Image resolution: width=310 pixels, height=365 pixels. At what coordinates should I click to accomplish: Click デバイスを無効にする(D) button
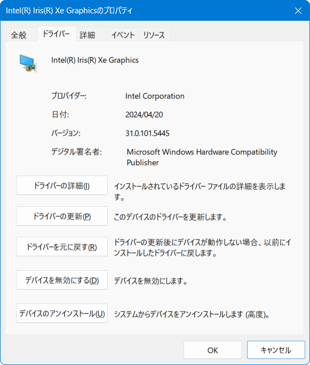point(62,280)
